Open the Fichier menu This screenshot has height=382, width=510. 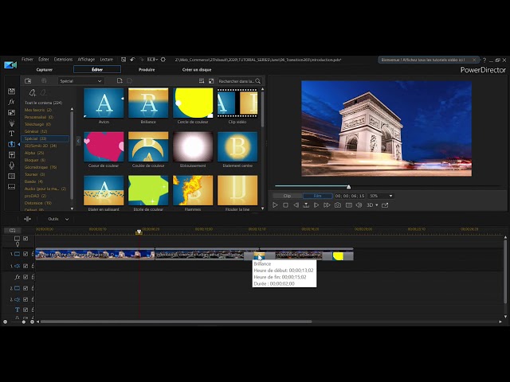pyautogui.click(x=27, y=60)
